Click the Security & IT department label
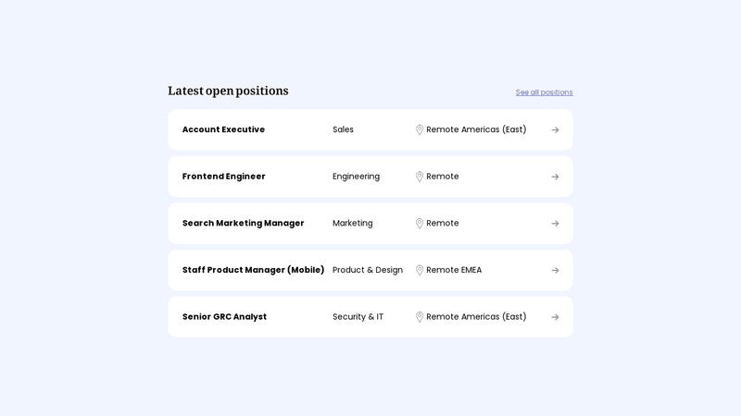Screen dimensions: 741x416 [x=358, y=316]
